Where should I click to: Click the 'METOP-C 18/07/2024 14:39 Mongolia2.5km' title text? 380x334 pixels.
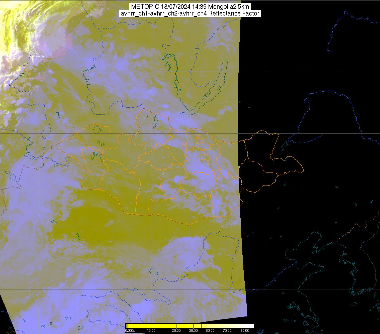pos(190,7)
